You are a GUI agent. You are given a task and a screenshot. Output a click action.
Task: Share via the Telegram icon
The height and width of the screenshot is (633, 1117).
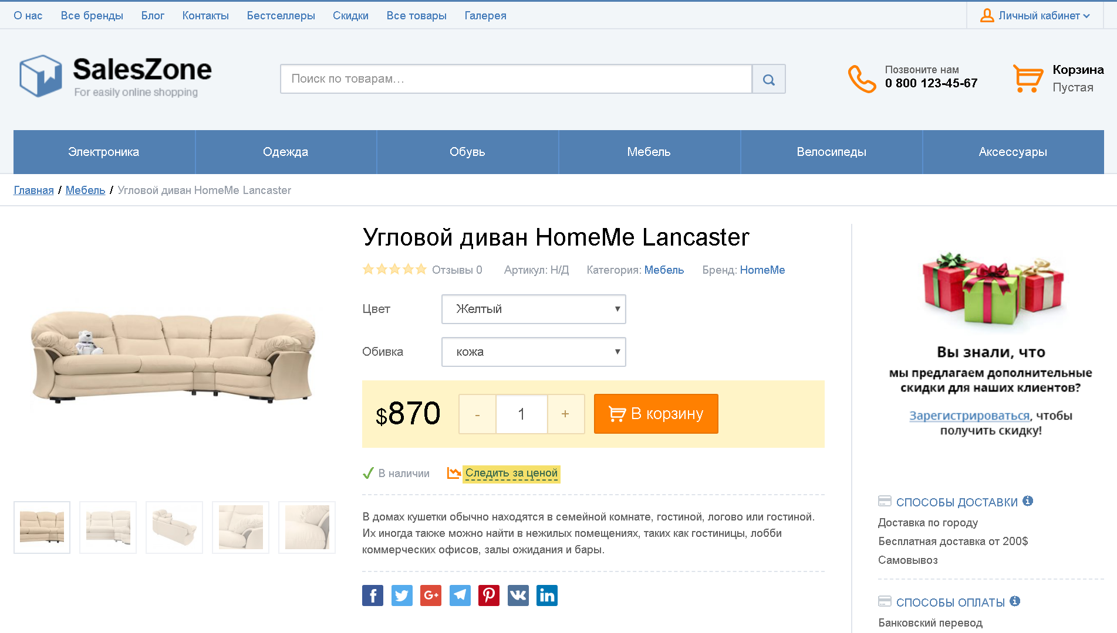point(460,595)
